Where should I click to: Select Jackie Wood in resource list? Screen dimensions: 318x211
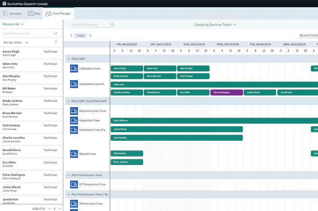click(31, 189)
